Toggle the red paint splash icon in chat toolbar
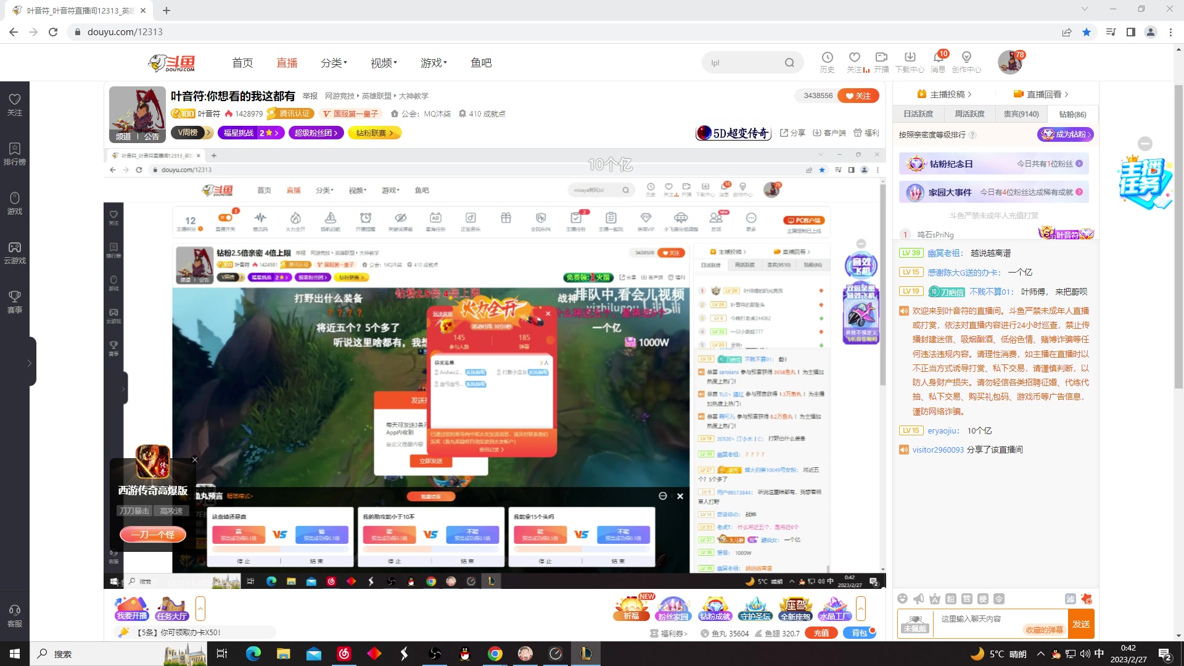1184x666 pixels. (1087, 599)
